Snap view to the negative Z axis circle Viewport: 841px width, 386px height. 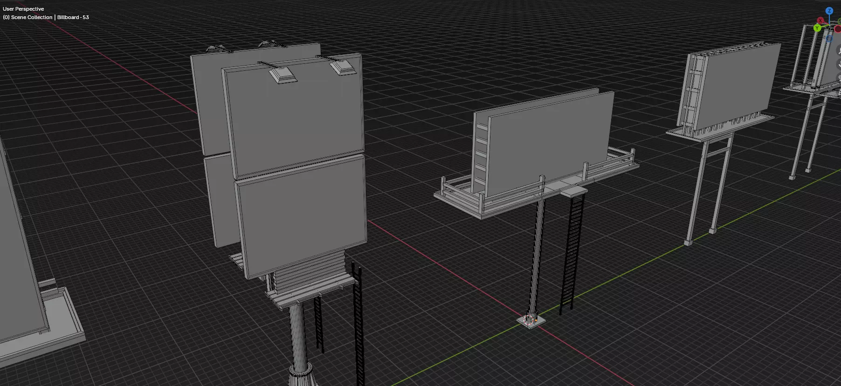pos(829,39)
